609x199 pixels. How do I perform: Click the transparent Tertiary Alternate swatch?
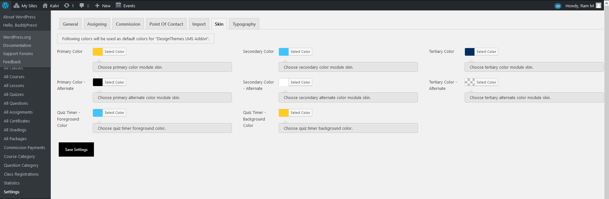[470, 82]
